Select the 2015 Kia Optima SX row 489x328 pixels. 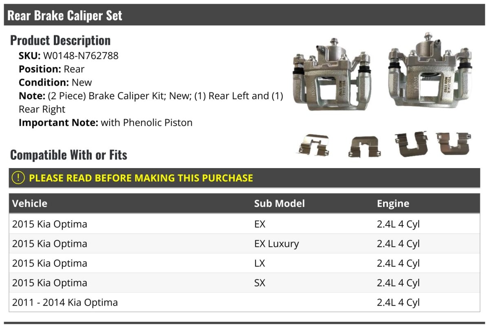point(244,283)
